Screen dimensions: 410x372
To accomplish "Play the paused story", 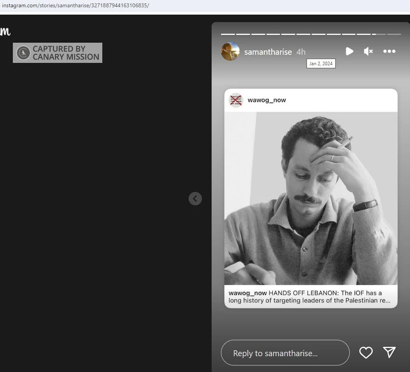I will click(349, 51).
